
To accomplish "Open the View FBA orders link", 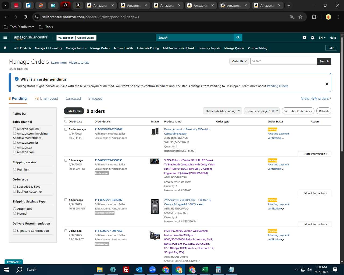I will click(x=316, y=98).
